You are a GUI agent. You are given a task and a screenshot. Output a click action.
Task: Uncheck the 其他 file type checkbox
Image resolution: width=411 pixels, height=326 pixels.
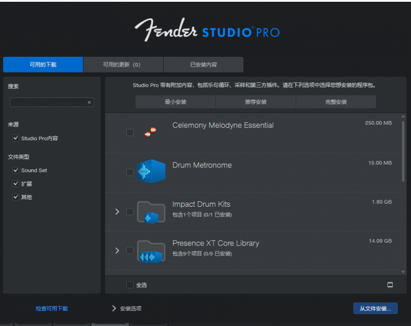tap(16, 197)
